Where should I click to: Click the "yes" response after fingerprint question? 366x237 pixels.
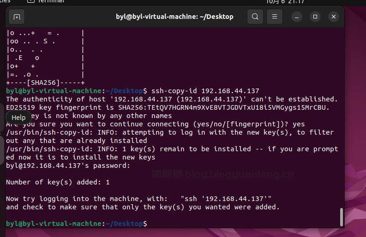point(299,124)
